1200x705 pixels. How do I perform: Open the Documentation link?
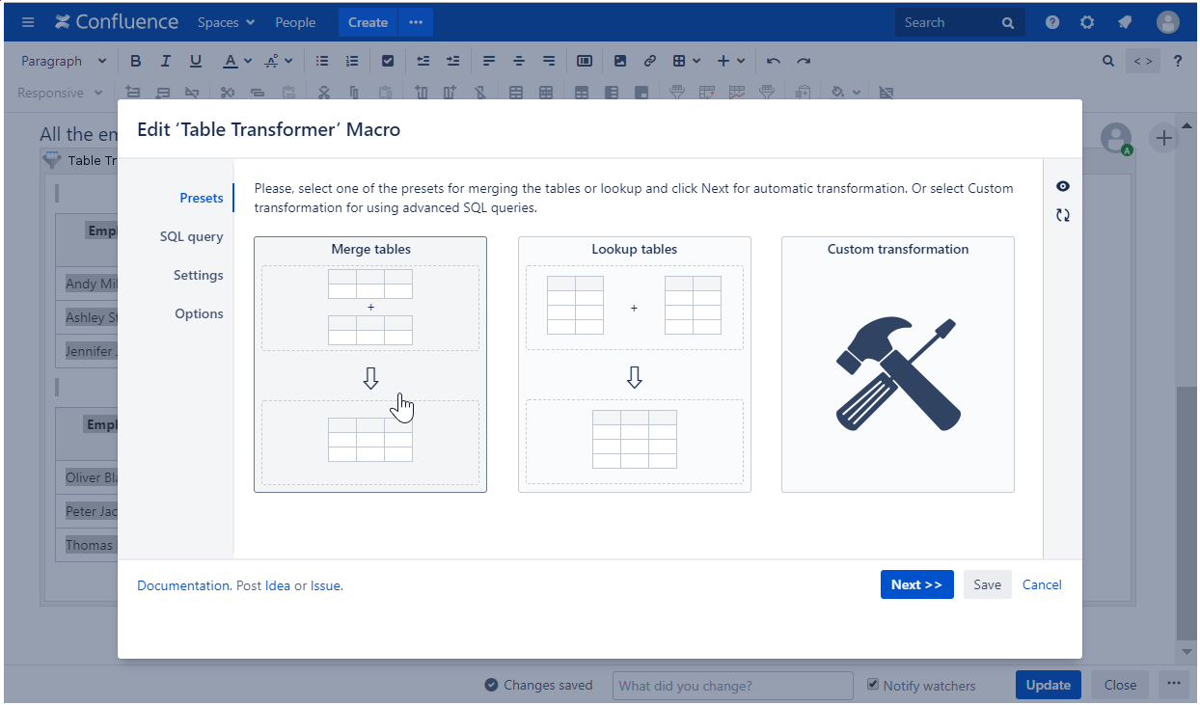(183, 585)
